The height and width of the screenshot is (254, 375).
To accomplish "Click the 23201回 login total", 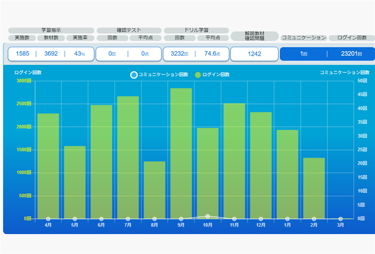I will point(351,54).
